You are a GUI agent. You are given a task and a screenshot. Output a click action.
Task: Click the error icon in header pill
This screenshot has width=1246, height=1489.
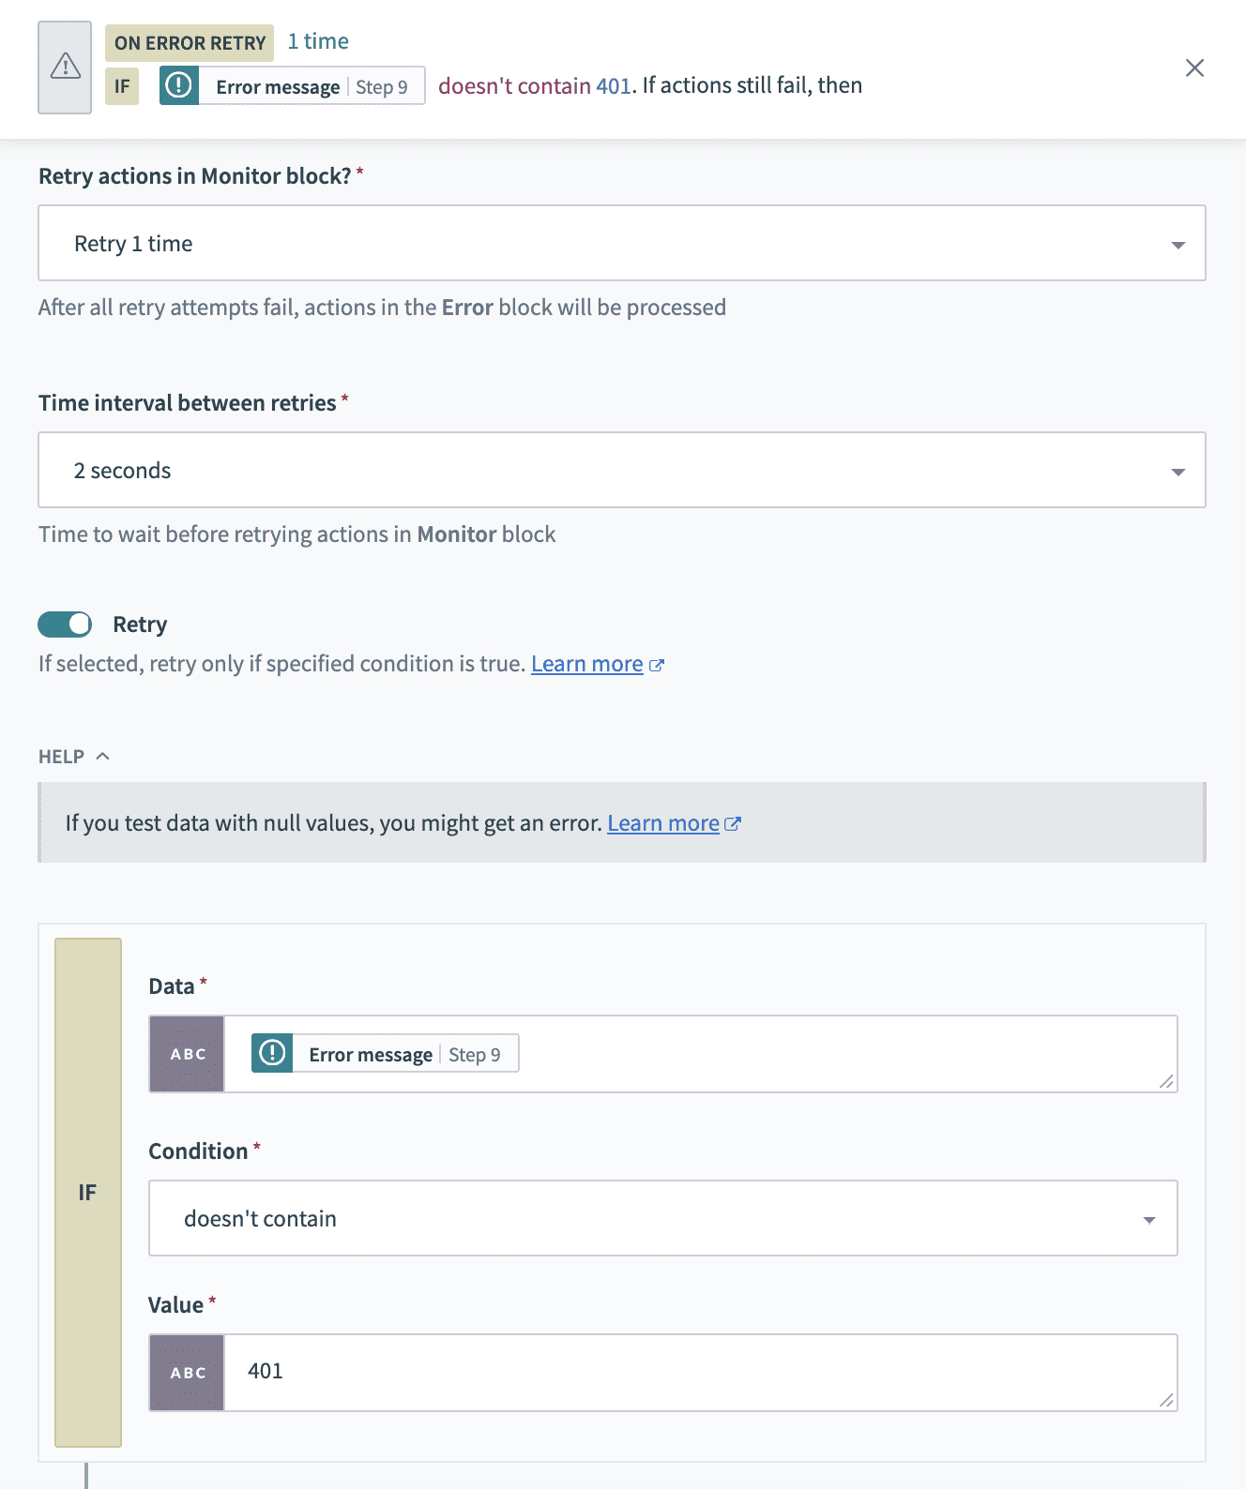(178, 85)
